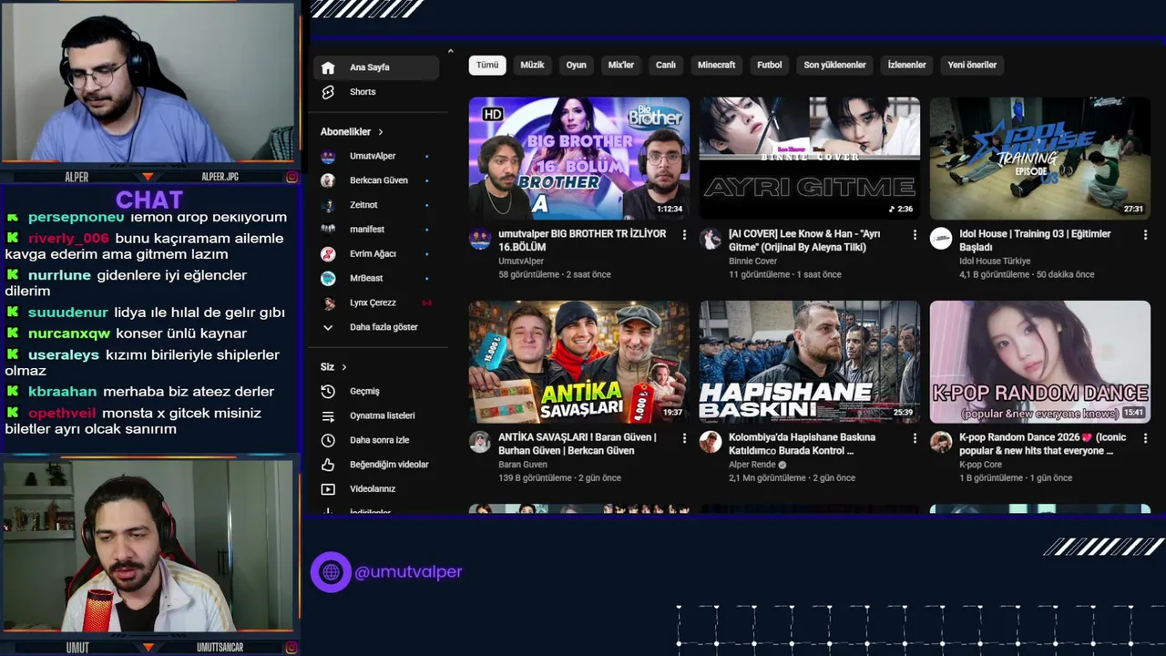Click globe icon beside @umutvalper
The height and width of the screenshot is (656, 1166).
coord(331,572)
